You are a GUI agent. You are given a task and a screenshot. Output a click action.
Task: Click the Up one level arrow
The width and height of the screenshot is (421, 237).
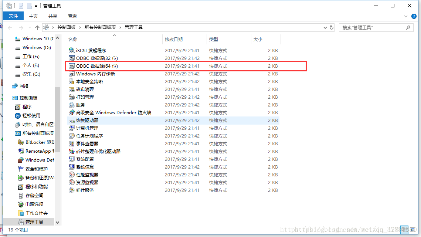37,27
